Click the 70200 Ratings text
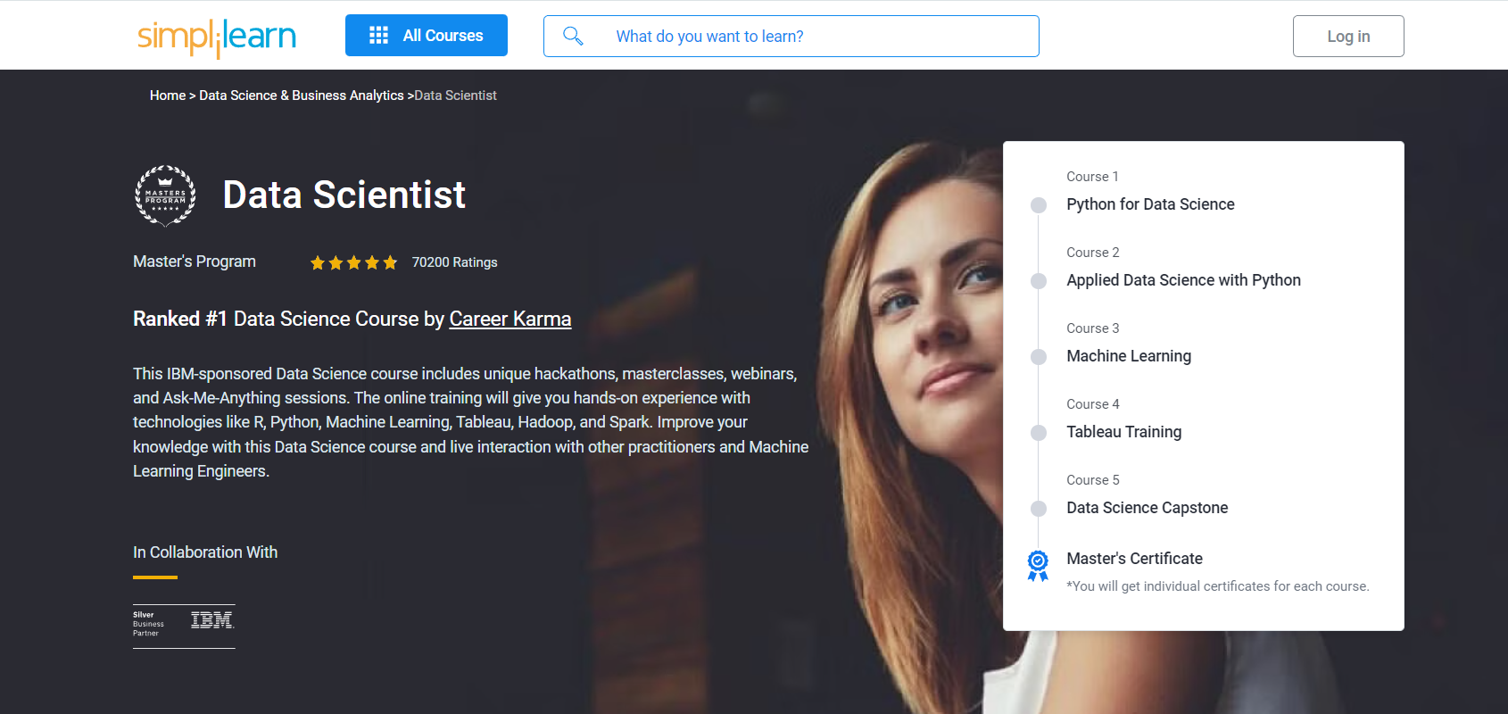The image size is (1508, 714). pyautogui.click(x=454, y=262)
